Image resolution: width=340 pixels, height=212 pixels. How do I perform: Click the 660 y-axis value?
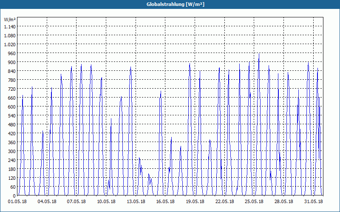12,98
